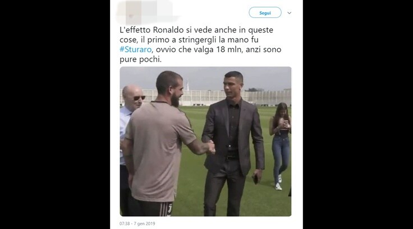413x229 pixels.
Task: Click the Segui follow button
Action: coord(265,13)
